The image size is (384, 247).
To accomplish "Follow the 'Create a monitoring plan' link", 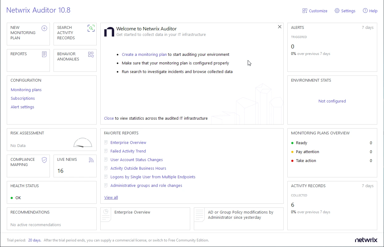I will point(144,54).
